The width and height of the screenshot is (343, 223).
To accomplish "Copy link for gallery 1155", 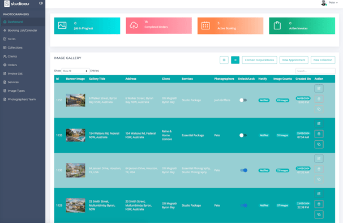I will 319,109.
